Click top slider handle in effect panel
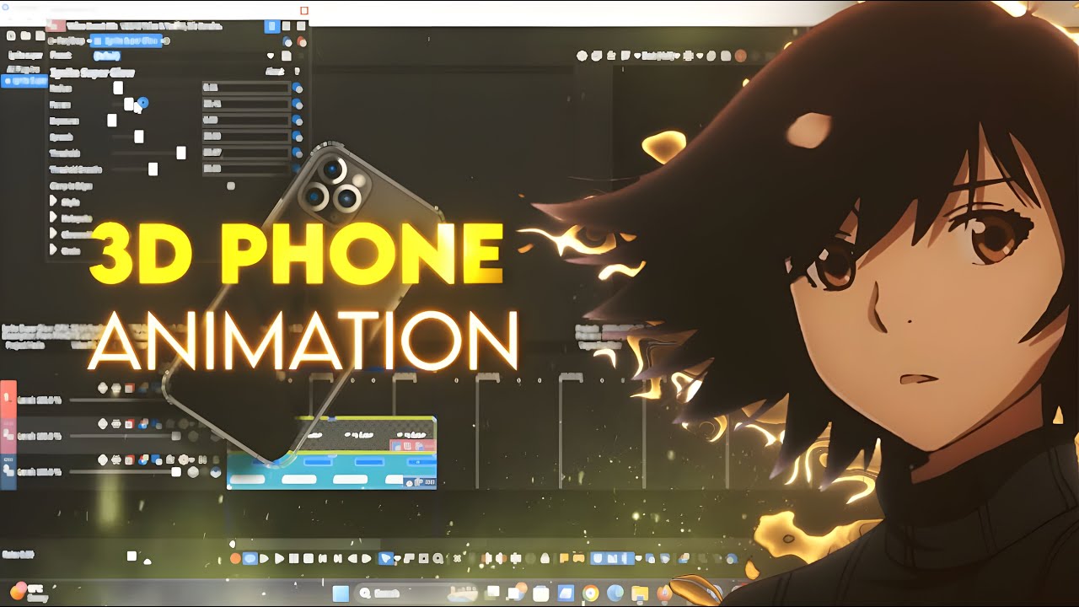Viewport: 1079px width, 607px height. (118, 88)
